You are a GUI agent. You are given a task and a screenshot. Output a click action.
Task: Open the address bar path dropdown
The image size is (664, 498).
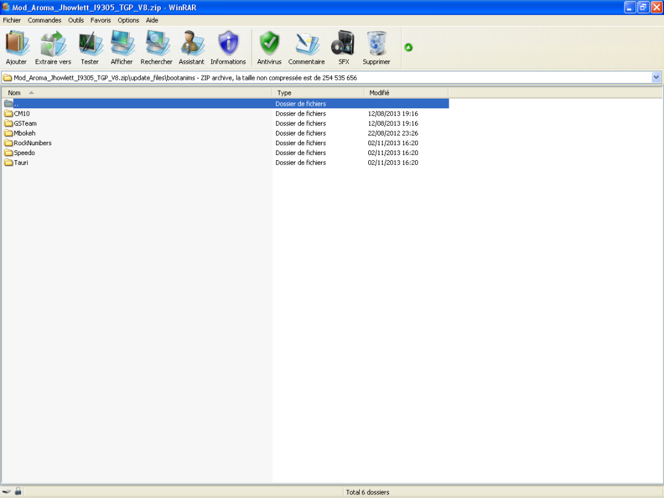tap(656, 78)
